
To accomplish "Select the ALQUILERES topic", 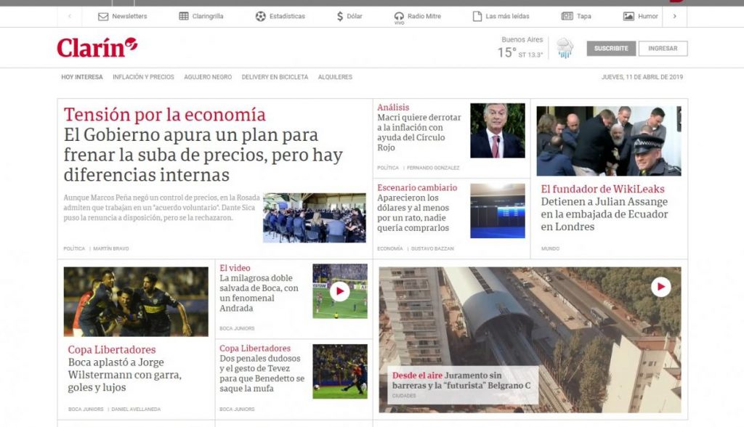I will coord(335,77).
